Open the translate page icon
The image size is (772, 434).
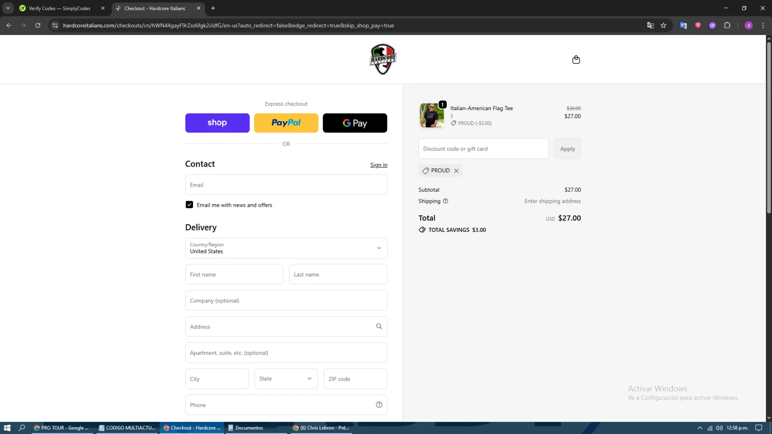[650, 25]
